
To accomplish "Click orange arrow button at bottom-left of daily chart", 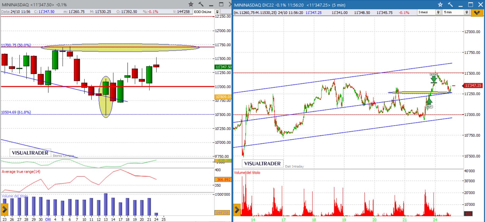I will (5, 209).
